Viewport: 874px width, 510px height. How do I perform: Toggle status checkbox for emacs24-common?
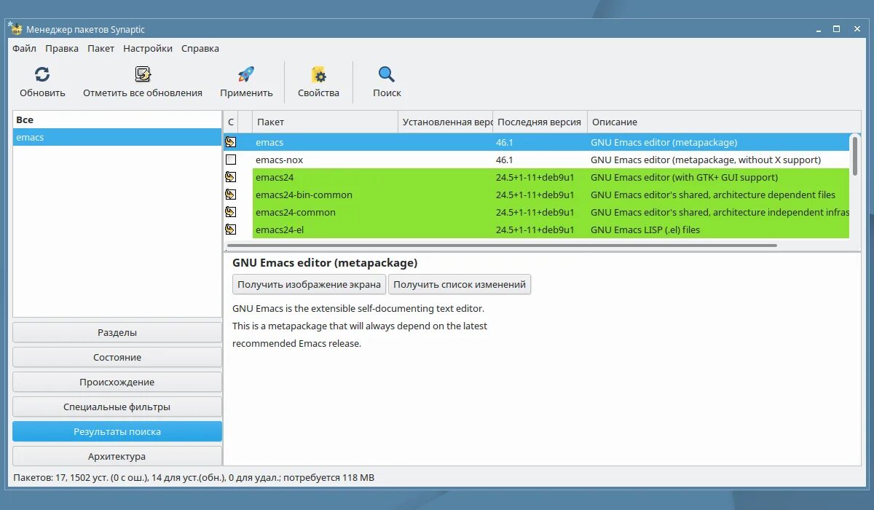coord(231,212)
